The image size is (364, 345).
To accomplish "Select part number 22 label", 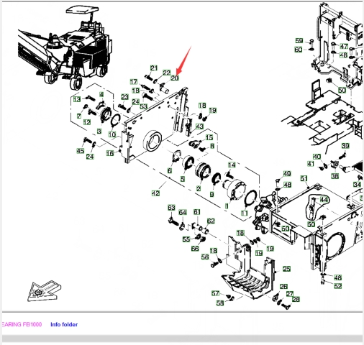I will (166, 73).
